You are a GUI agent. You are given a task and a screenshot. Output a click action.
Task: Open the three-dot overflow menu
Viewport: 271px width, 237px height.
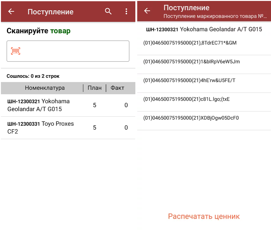(126, 12)
